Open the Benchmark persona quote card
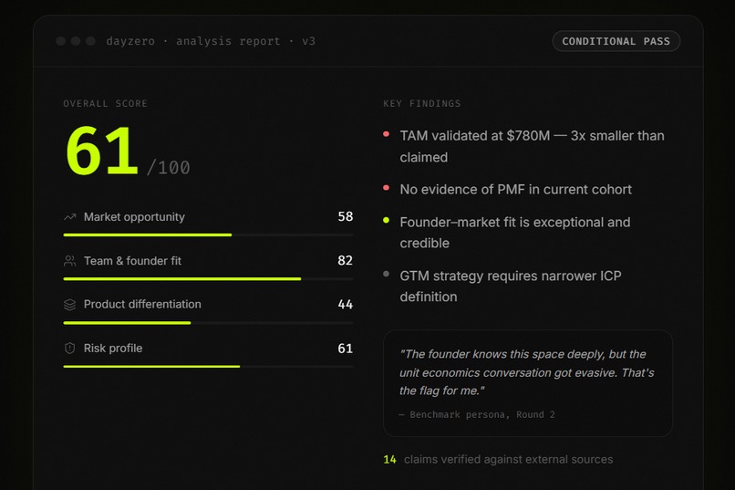The height and width of the screenshot is (490, 735). click(528, 383)
